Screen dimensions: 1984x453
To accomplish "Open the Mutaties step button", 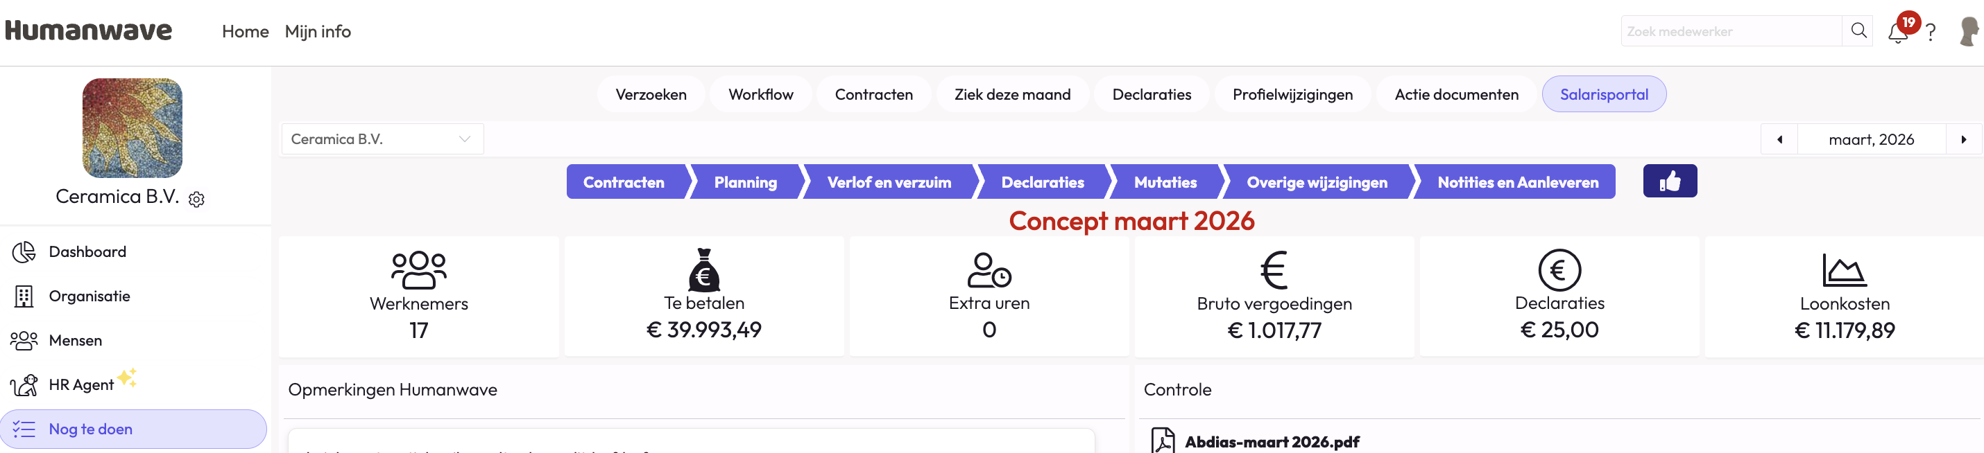I will coord(1165,182).
